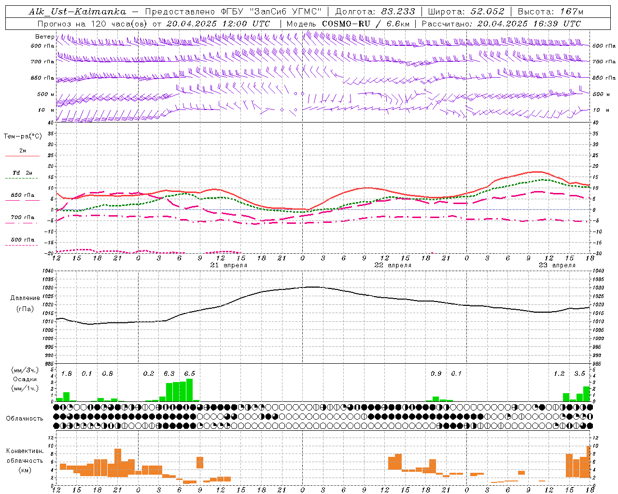The height and width of the screenshot is (494, 618).
Task: Click the 0.8 precipitation total
Action: [107, 374]
